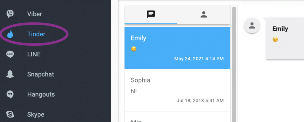Open the LINE messages section

click(x=34, y=54)
